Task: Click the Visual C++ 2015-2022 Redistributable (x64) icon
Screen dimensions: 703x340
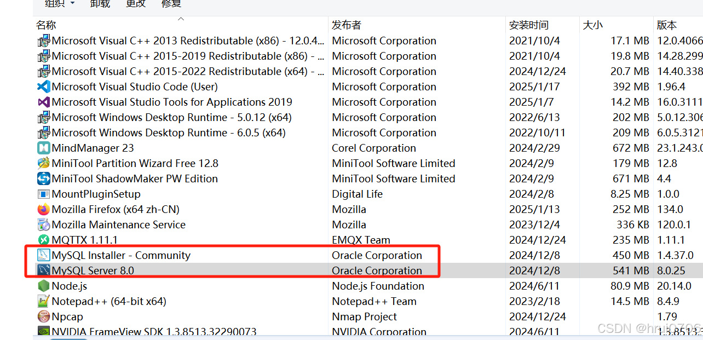Action: pos(44,71)
